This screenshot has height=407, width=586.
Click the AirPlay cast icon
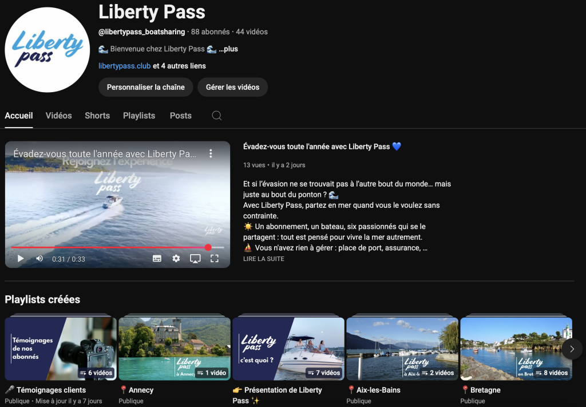(195, 259)
